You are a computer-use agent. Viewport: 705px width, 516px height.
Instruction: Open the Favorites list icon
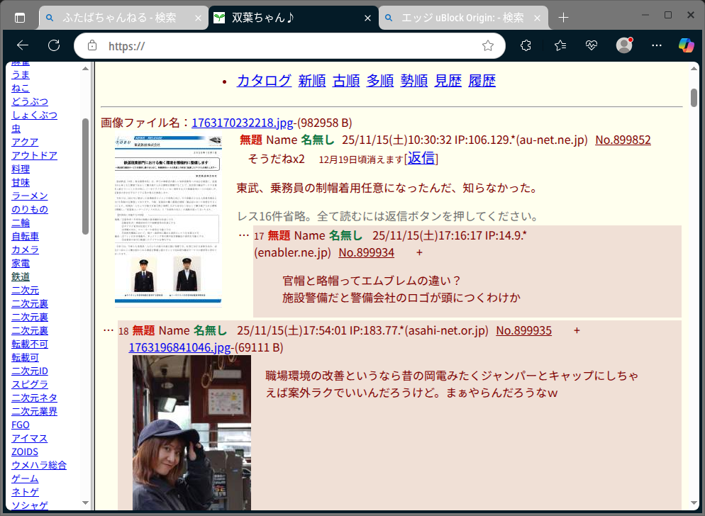pyautogui.click(x=560, y=45)
